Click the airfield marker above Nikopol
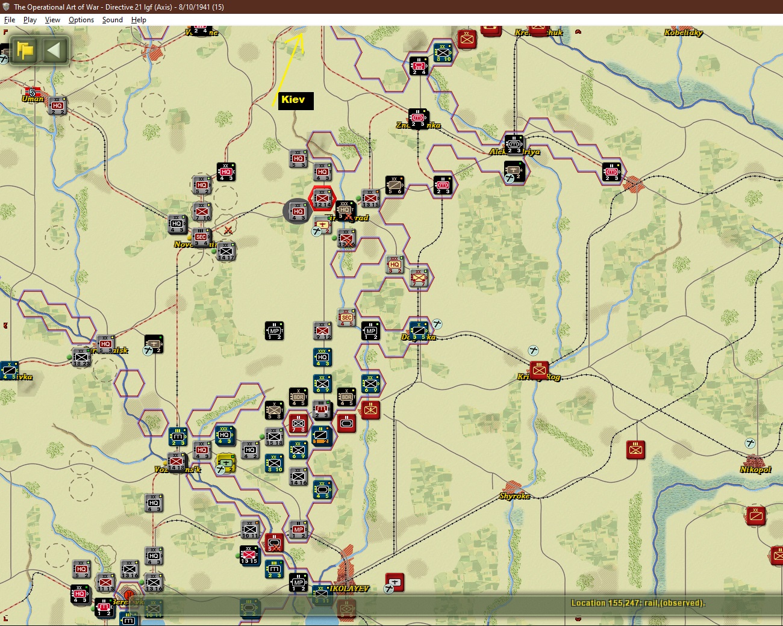 click(750, 444)
